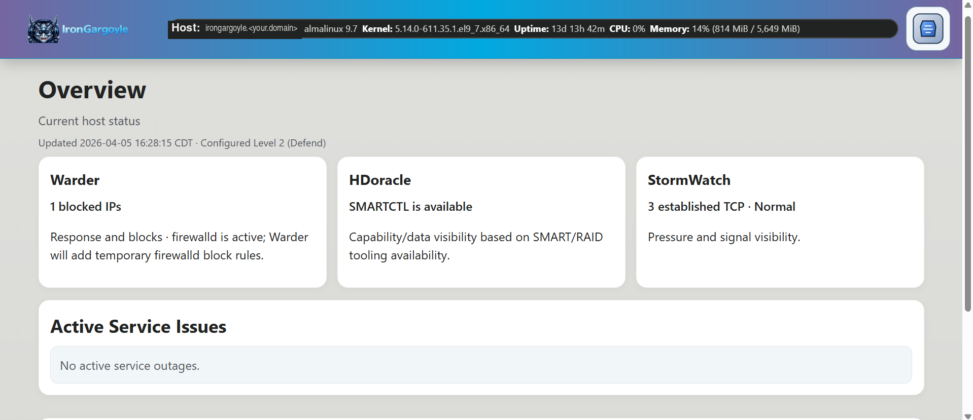The height and width of the screenshot is (420, 973).
Task: Select the host name in the status bar
Action: coord(251,28)
